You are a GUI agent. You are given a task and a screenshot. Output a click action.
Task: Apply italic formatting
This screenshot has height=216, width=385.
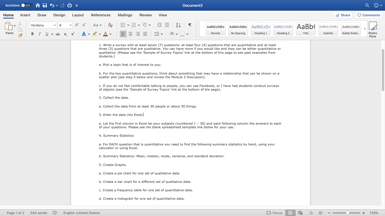[x=39, y=34]
